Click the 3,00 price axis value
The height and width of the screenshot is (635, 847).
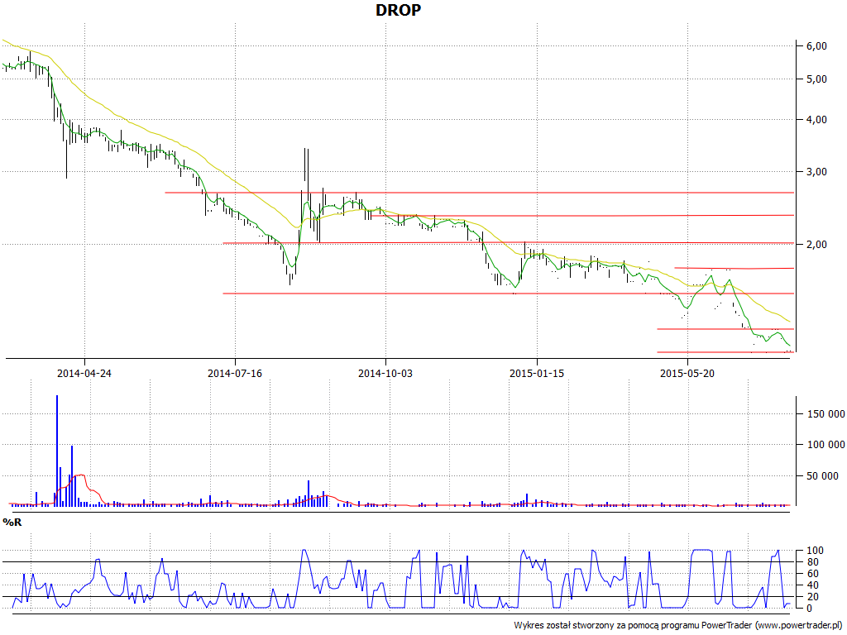[x=816, y=172]
